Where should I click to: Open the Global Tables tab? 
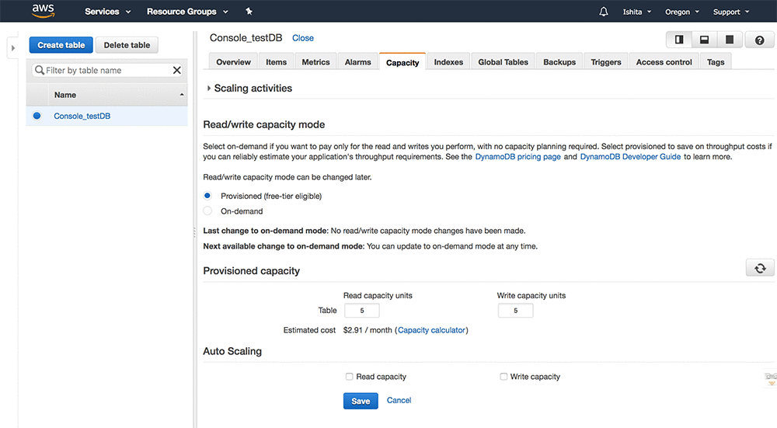503,62
